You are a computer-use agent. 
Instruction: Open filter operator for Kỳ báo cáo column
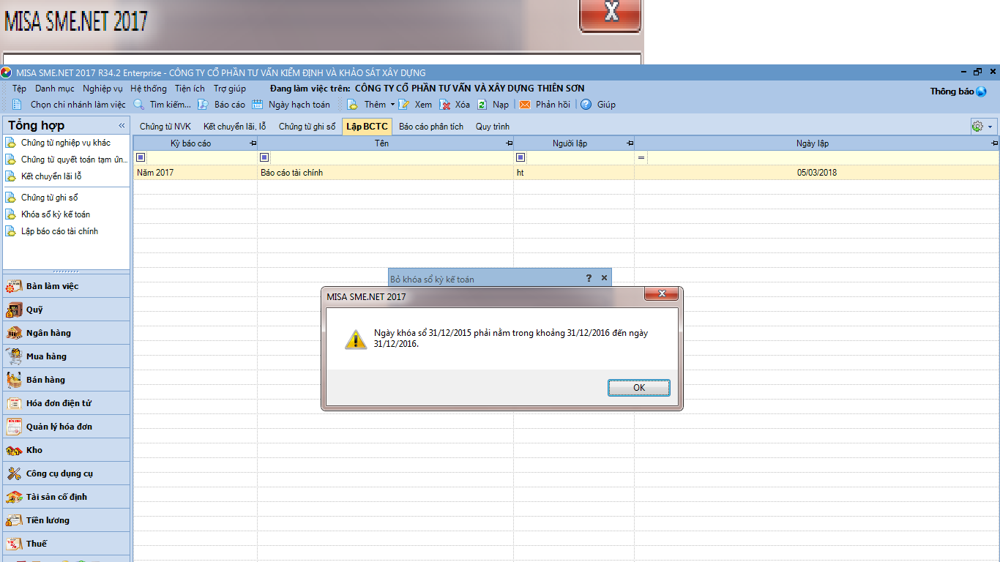pos(141,157)
